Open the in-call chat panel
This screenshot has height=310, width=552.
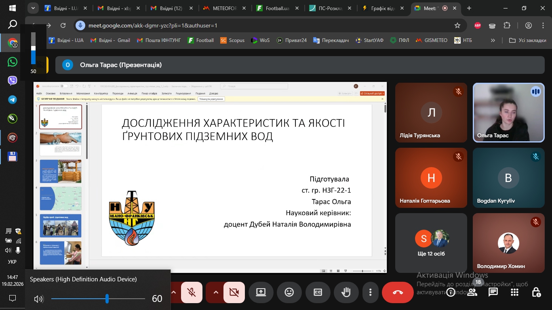click(493, 291)
